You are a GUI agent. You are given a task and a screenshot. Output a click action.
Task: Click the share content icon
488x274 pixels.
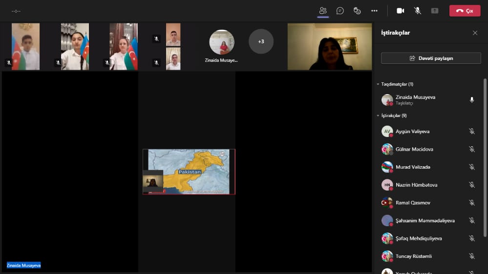[434, 11]
